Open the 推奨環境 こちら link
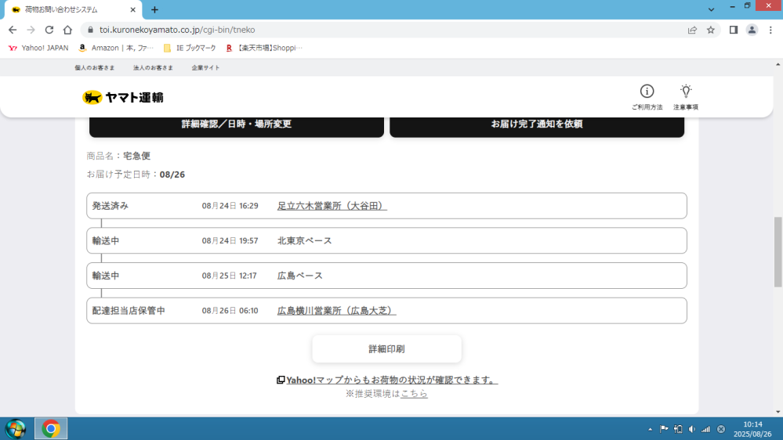 (414, 394)
